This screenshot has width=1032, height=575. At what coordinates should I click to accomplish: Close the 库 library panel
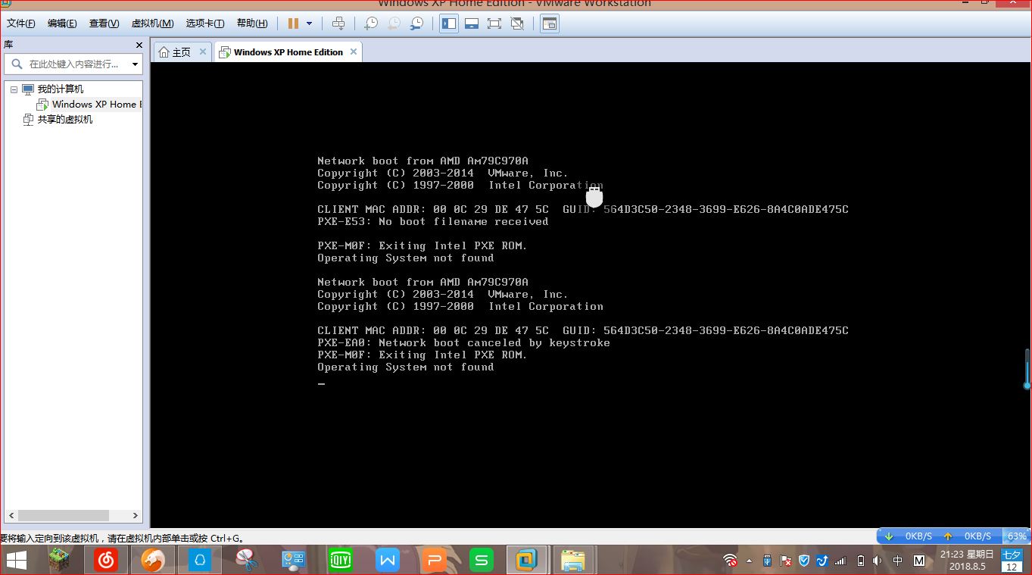(x=139, y=45)
